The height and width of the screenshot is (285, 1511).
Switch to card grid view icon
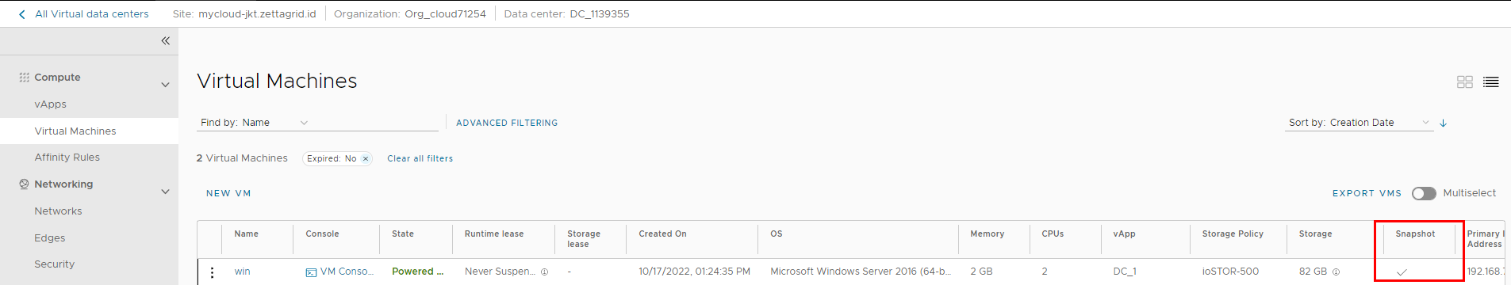tap(1465, 82)
